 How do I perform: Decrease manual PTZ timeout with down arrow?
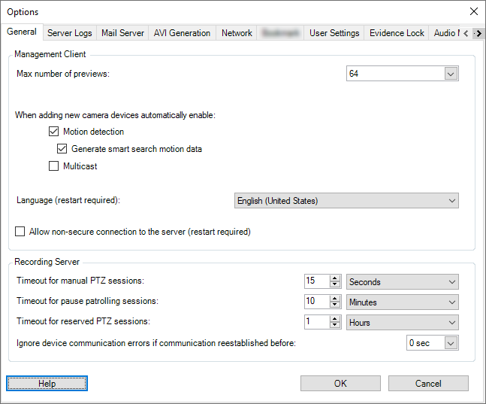(x=336, y=286)
